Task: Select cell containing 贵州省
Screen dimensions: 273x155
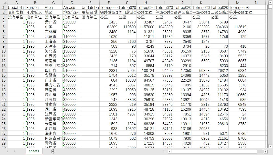Action: 54,22
